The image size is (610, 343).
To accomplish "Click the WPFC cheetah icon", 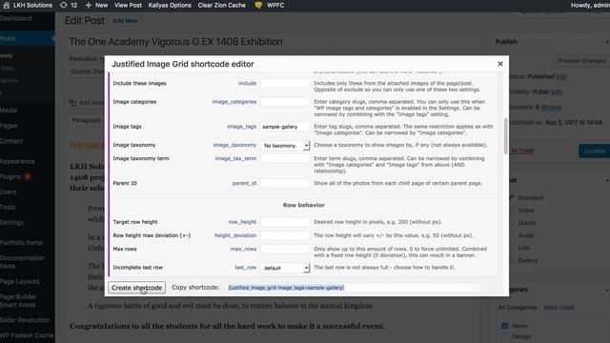I will 258,5.
